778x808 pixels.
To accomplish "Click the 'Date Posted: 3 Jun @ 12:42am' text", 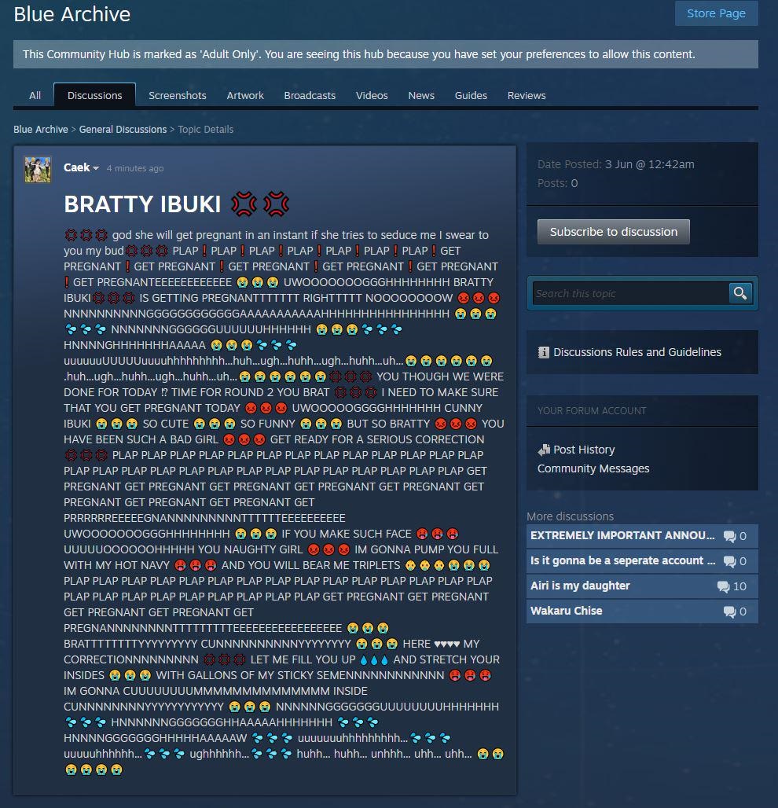I will click(615, 164).
